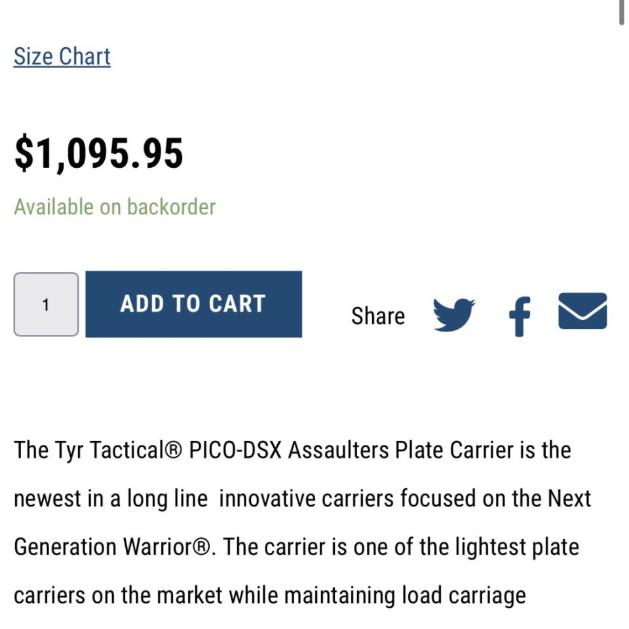Click the Share label text
Image resolution: width=629 pixels, height=629 pixels.
tap(379, 315)
